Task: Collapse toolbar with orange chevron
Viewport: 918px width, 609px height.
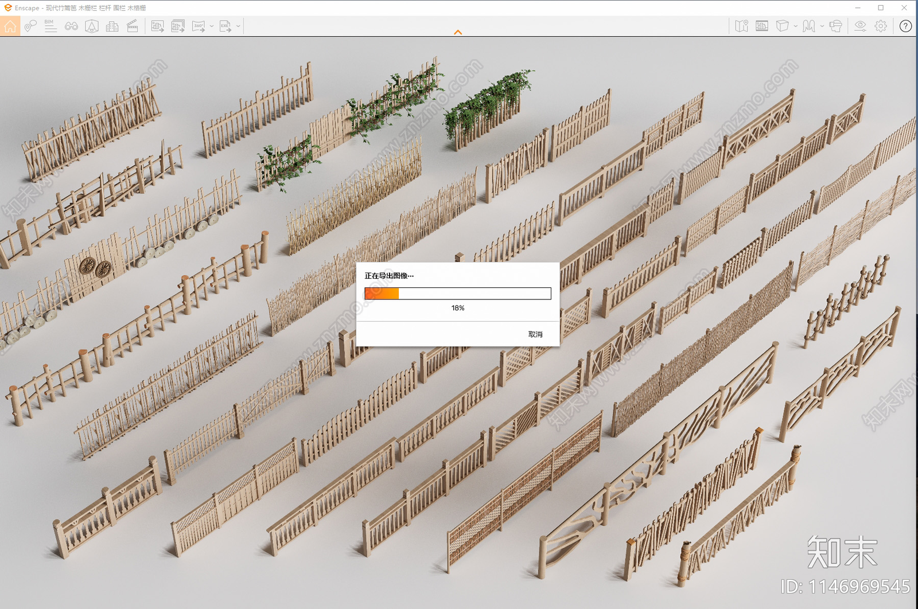Action: coord(458,32)
